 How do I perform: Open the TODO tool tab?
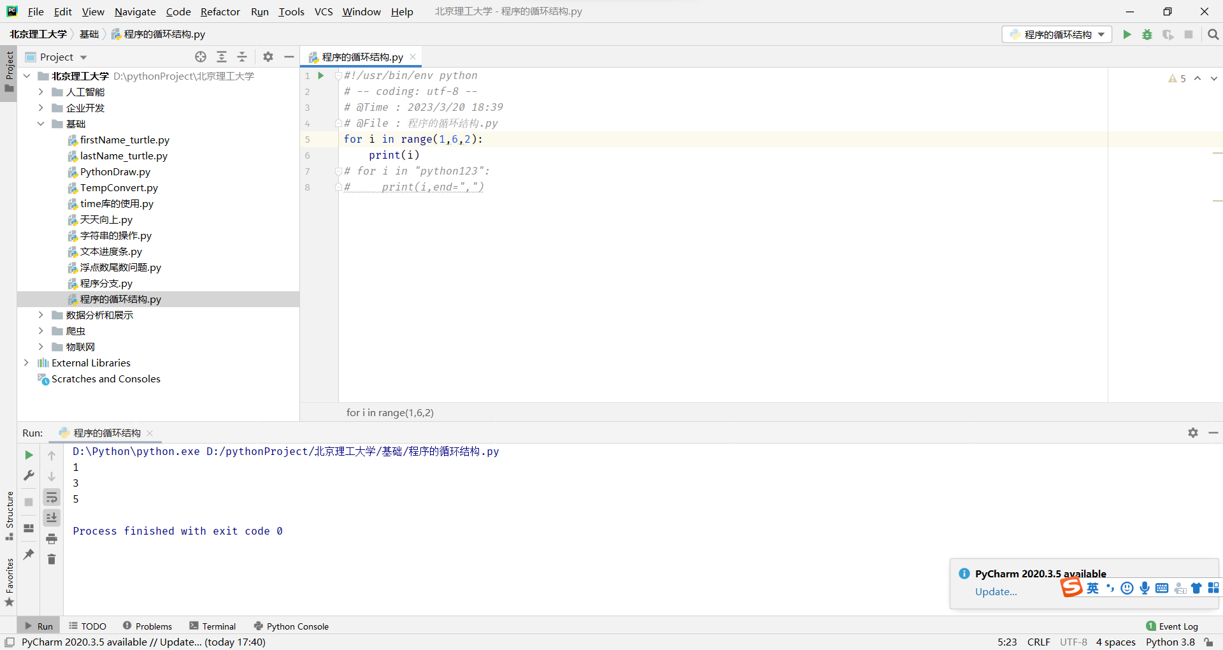coord(88,626)
